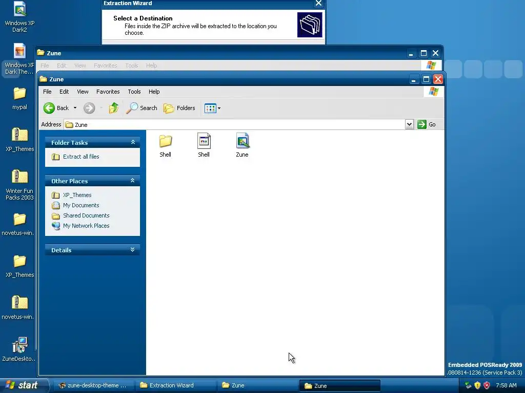Open the Start menu
Screen dimensions: 525x393
click(24, 385)
